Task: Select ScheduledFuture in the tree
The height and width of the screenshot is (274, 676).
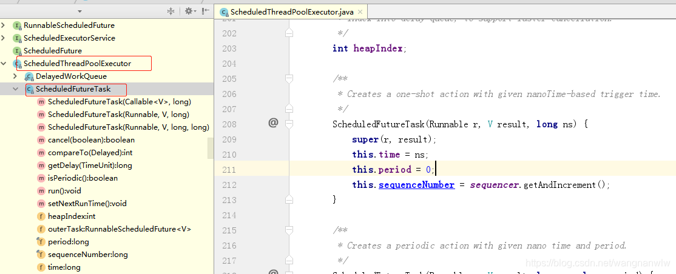Action: tap(53, 51)
